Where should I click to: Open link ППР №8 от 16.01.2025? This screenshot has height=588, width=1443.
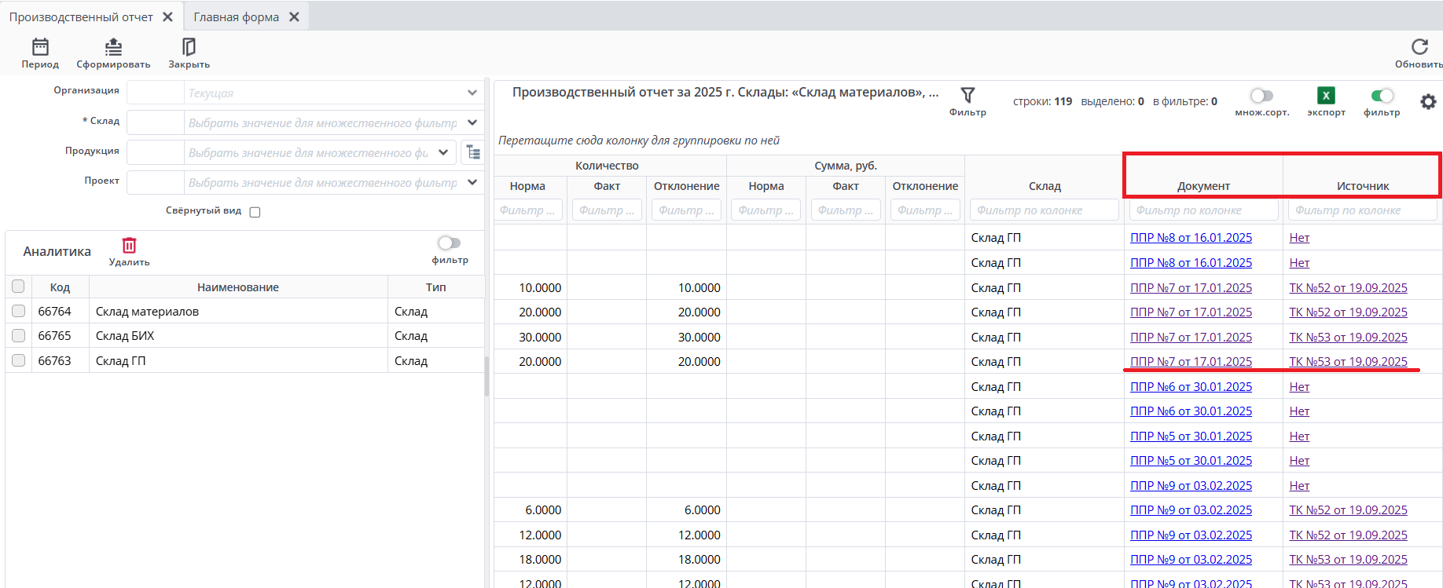[x=1191, y=238]
